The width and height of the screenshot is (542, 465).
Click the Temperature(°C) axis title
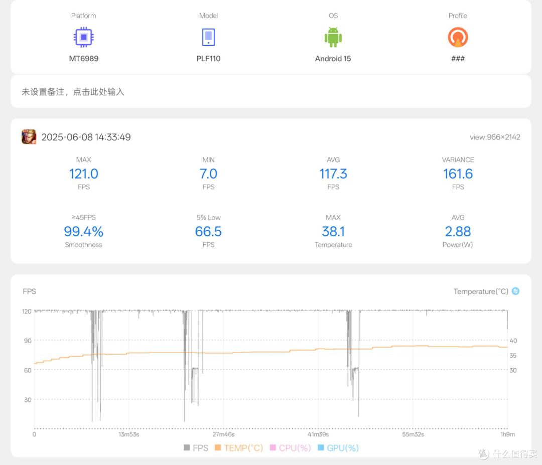481,291
